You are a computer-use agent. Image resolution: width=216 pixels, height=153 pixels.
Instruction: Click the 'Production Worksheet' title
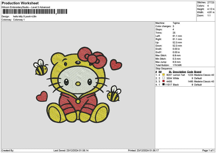tap(20, 3)
